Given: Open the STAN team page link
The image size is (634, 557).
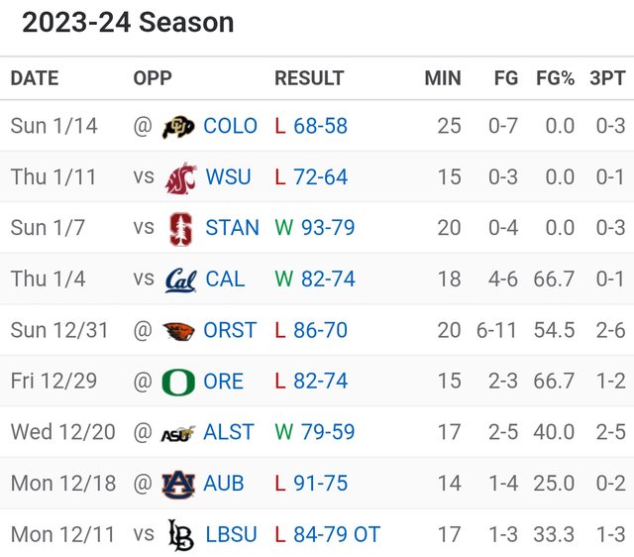Looking at the screenshot, I should pos(232,228).
